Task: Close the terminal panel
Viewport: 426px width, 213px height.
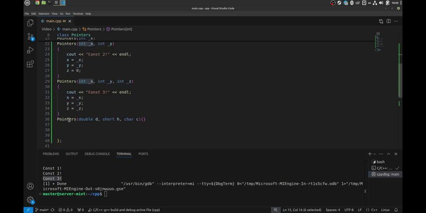Action: tap(396, 154)
